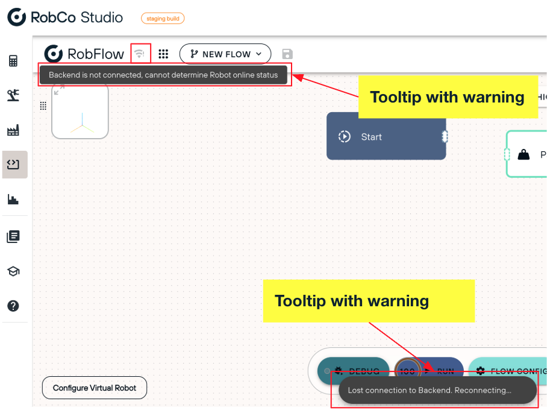The image size is (556, 413).
Task: Open the nine-dot apps grid icon
Action: (x=163, y=54)
